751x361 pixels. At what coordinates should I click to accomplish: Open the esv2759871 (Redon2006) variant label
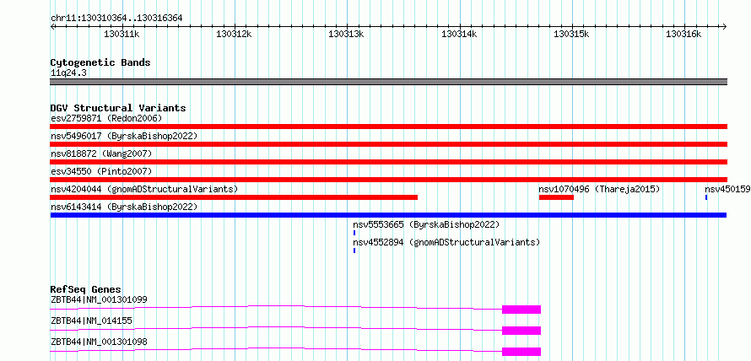[106, 118]
